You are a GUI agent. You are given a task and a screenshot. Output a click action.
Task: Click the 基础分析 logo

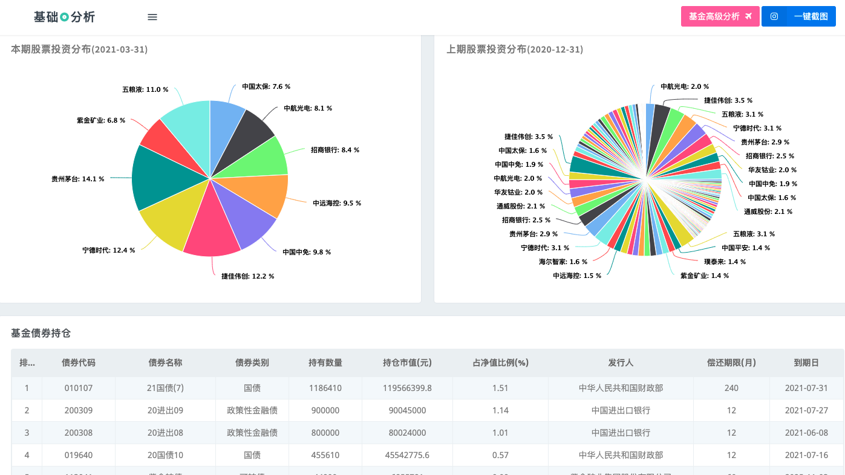[65, 17]
